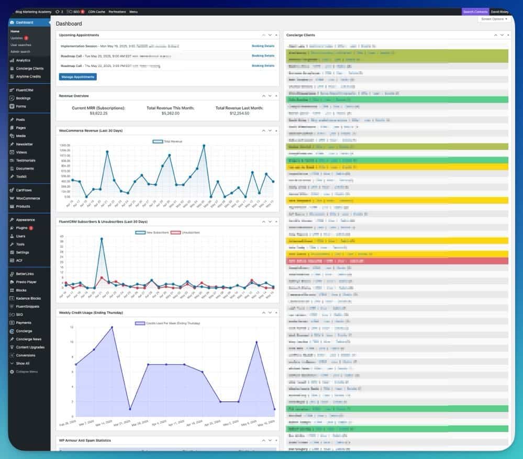Image resolution: width=523 pixels, height=459 pixels.
Task: Toggle the Unsubscribes chart legend
Action: point(185,233)
